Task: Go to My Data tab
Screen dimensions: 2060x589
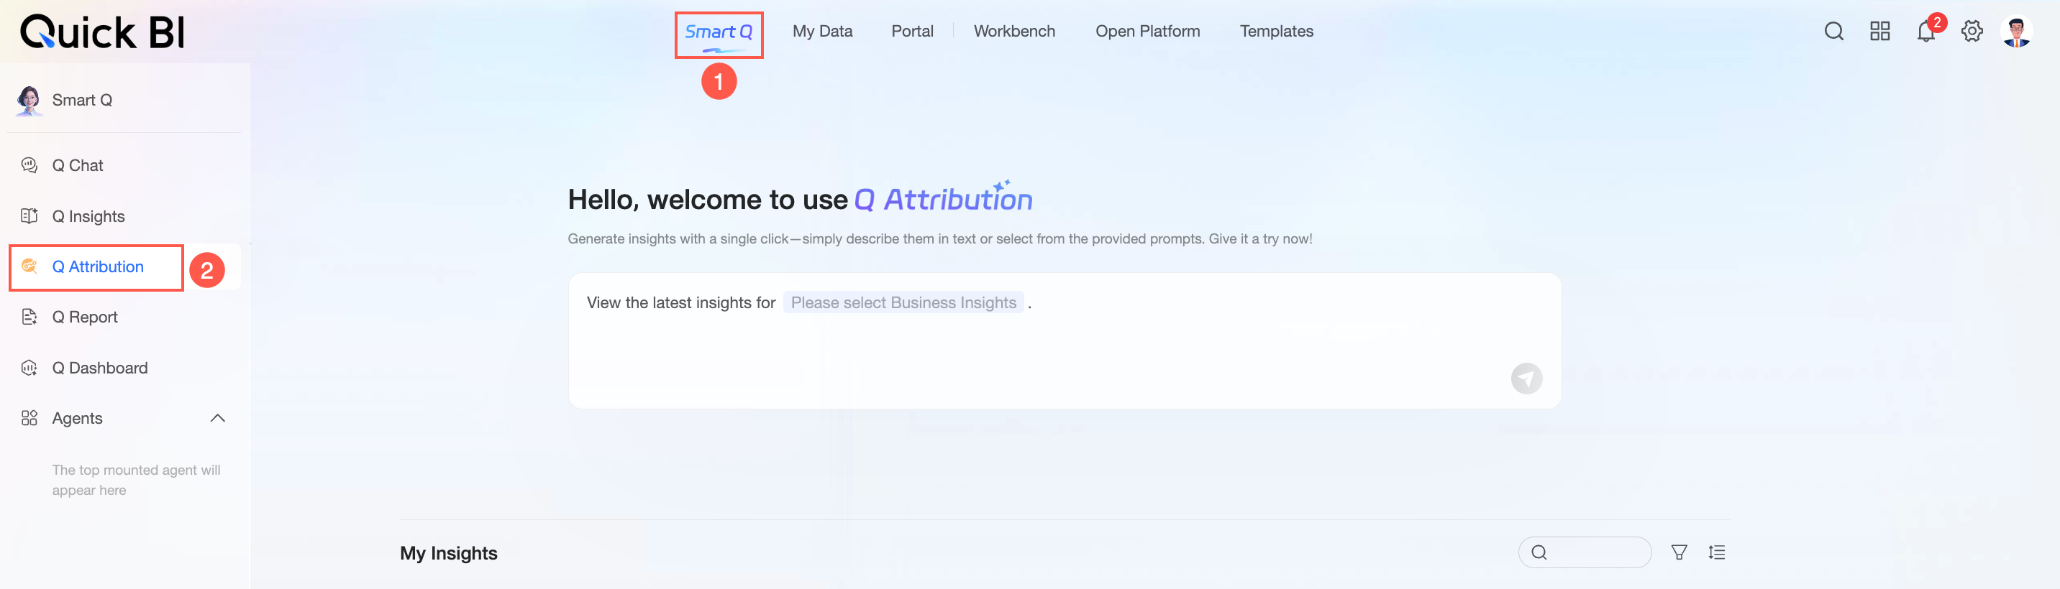Action: coord(822,31)
